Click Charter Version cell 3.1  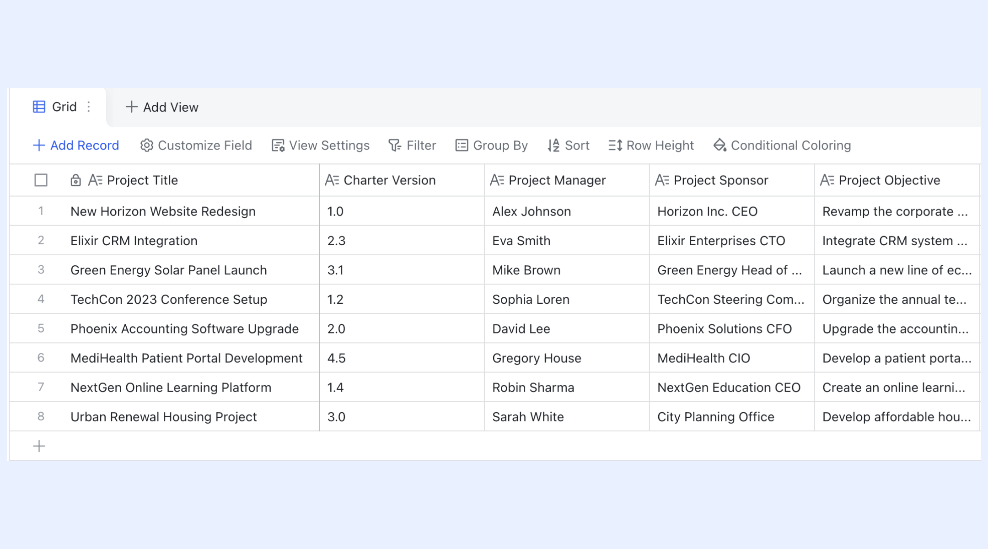[402, 270]
